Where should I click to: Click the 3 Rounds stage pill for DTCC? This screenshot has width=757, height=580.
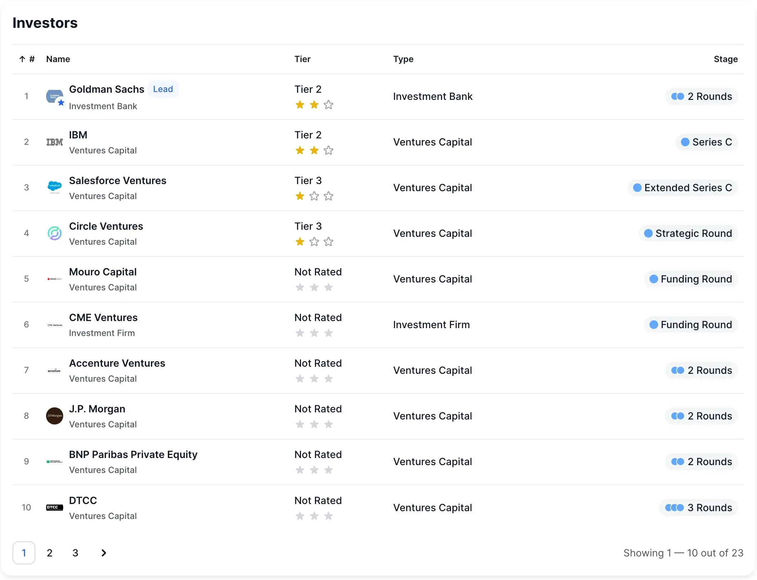point(698,508)
